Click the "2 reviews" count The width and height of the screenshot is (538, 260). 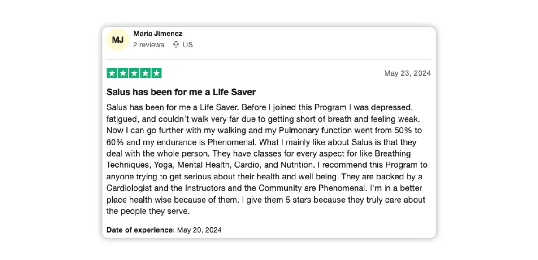click(148, 45)
